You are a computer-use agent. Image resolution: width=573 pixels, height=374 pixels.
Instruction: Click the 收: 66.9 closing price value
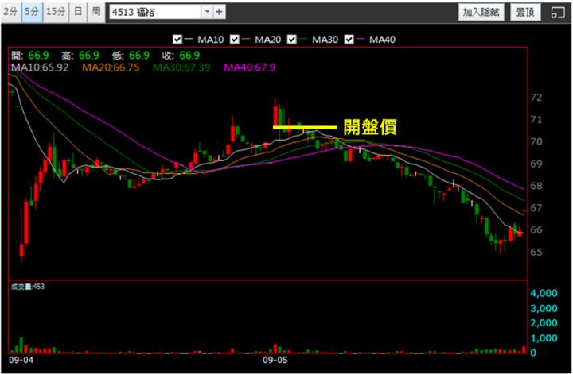(181, 56)
